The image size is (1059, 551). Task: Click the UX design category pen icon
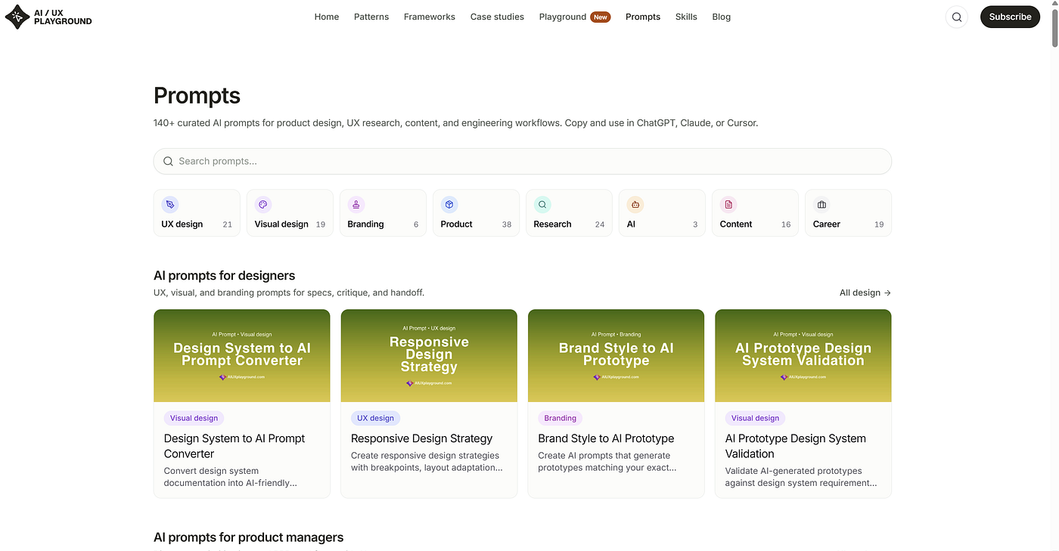tap(169, 204)
